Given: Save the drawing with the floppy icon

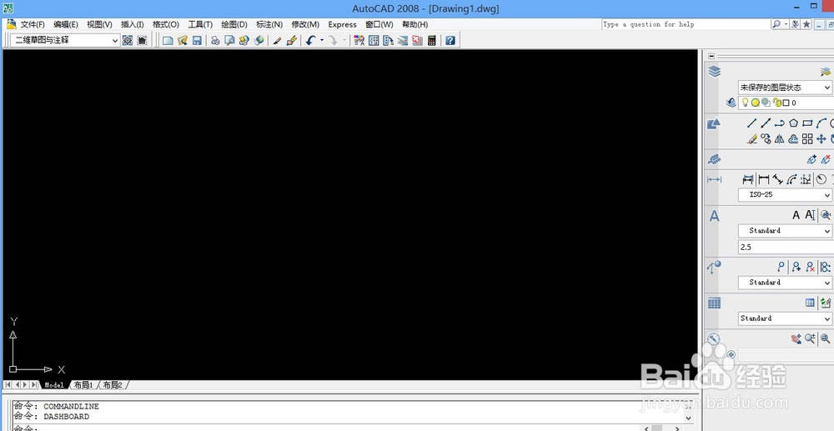Looking at the screenshot, I should (x=197, y=40).
